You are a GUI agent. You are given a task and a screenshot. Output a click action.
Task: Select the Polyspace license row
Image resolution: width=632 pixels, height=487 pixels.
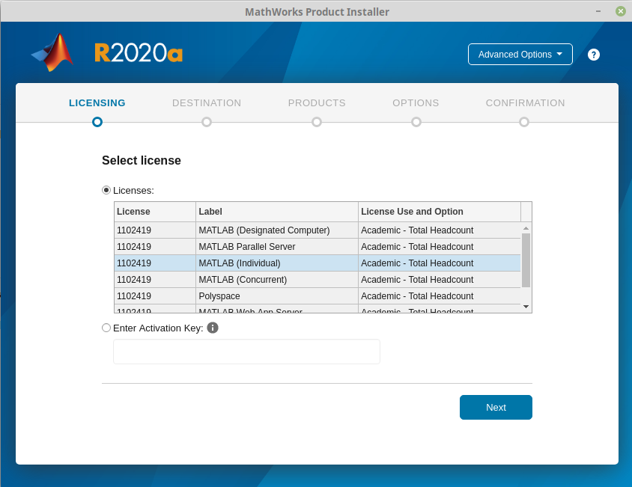317,296
